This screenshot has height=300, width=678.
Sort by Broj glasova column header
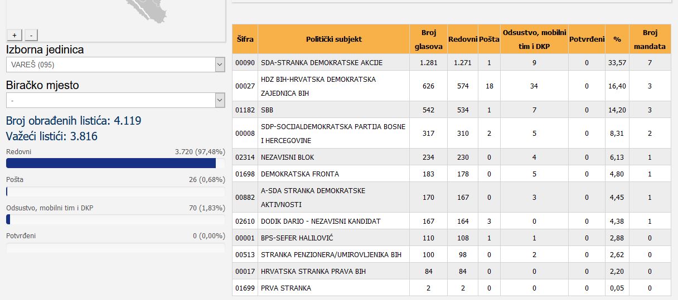tap(428, 39)
